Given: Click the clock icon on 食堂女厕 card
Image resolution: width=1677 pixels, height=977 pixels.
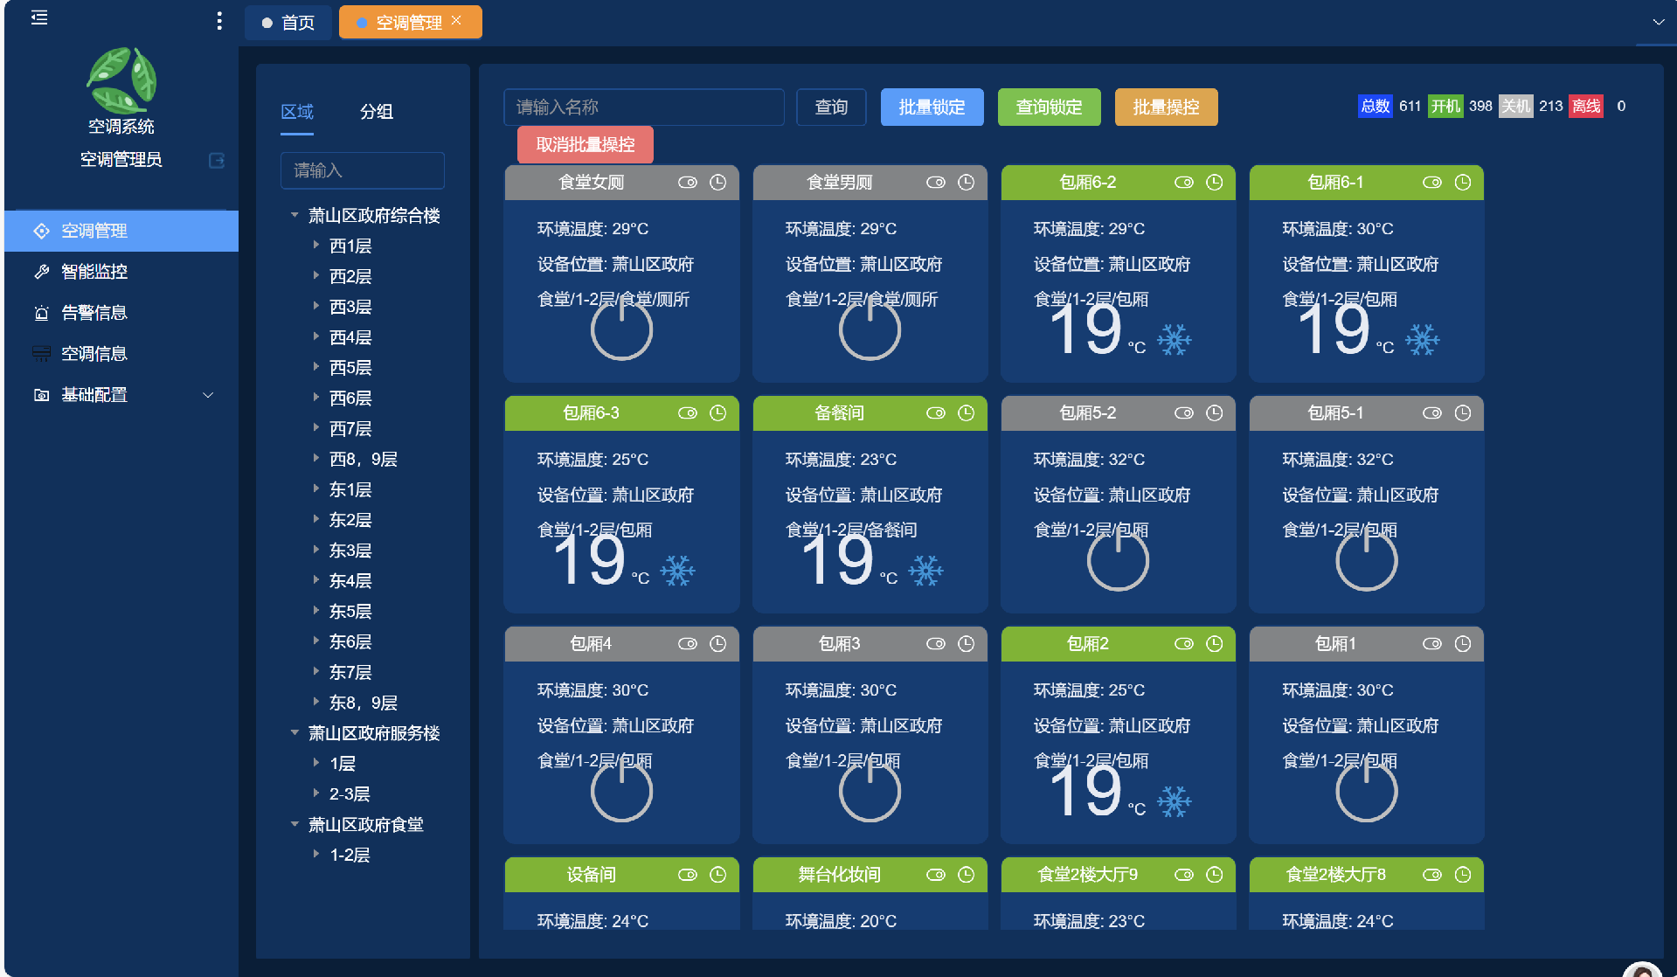Looking at the screenshot, I should tap(717, 182).
